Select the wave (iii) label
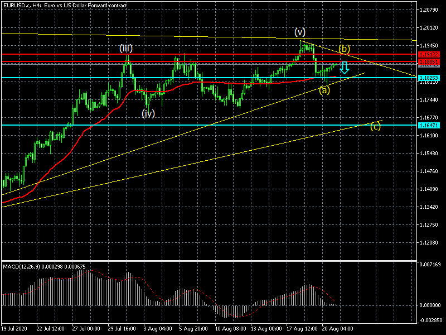446x335 pixels. pos(125,49)
